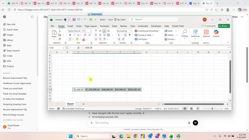
Task: Increase the font size
Action: [x=85, y=35]
